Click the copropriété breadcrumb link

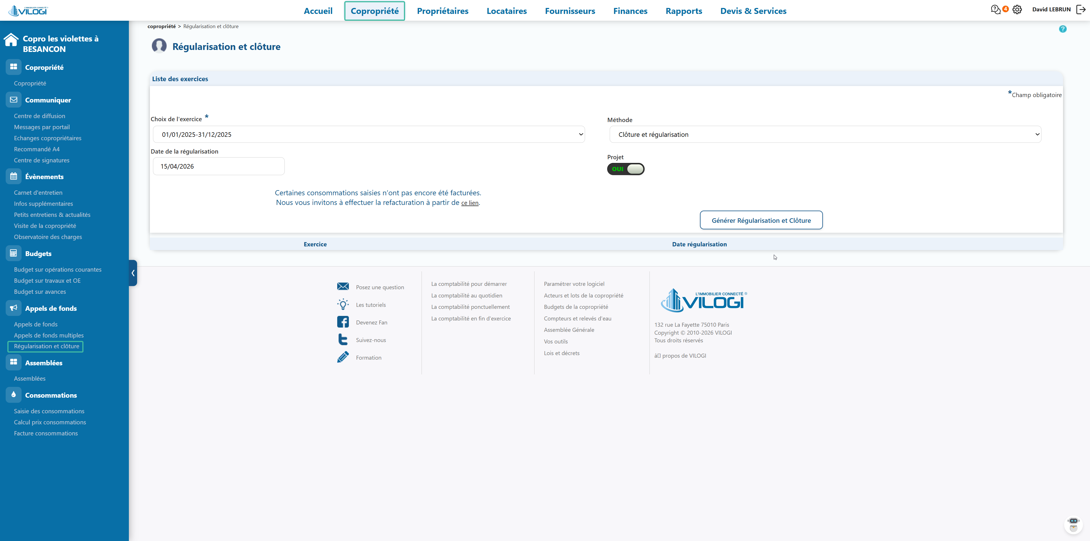(161, 26)
